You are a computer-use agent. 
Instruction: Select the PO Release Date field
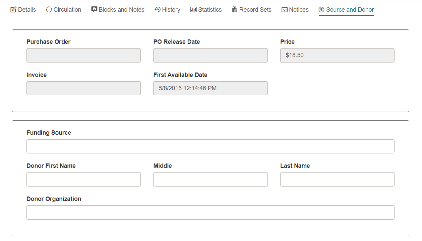coord(210,55)
